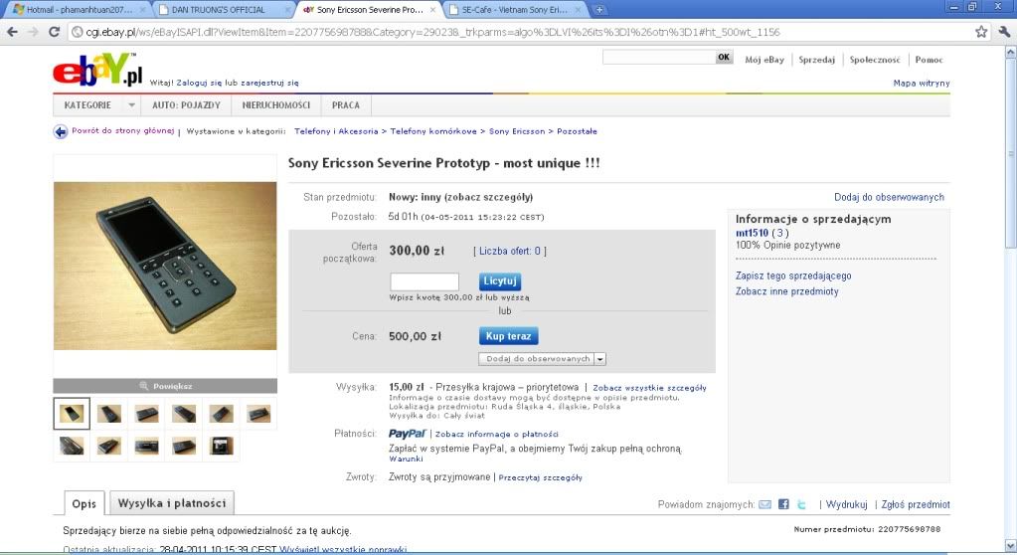Open the seller mt1510 profile link
This screenshot has width=1017, height=555.
pos(752,233)
